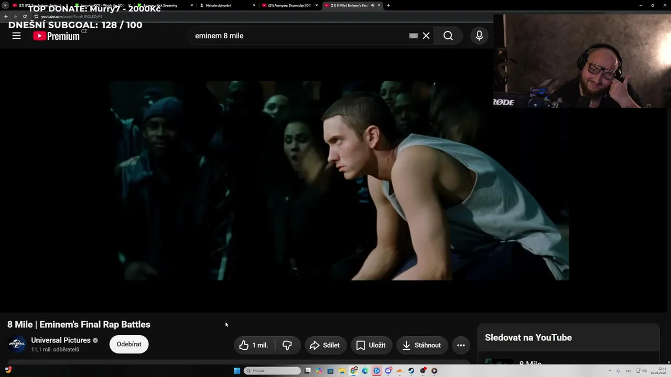
Task: Run search with the magnifier button
Action: coord(448,36)
